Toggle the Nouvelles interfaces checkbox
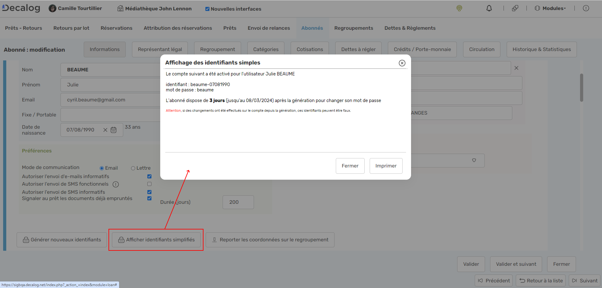This screenshot has width=602, height=288. (207, 9)
